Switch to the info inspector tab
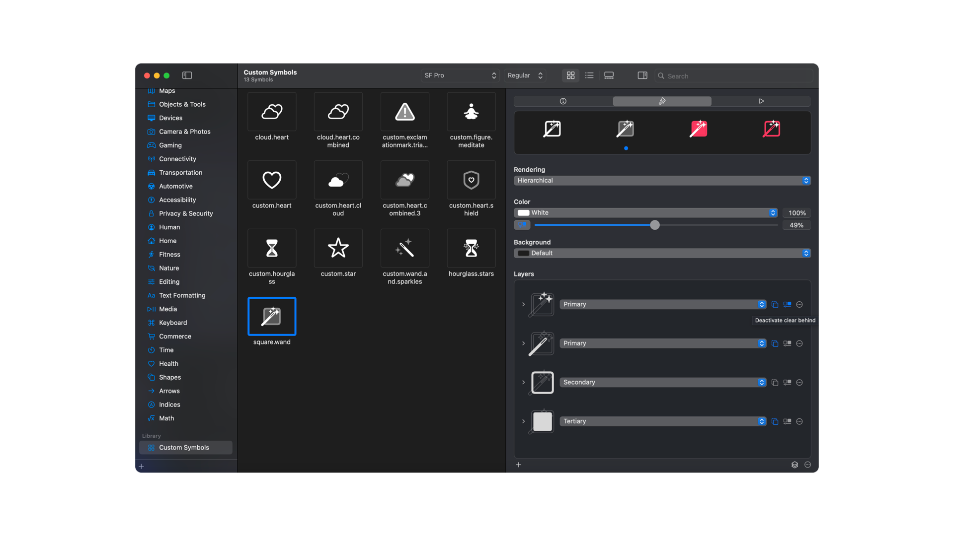 tap(563, 101)
